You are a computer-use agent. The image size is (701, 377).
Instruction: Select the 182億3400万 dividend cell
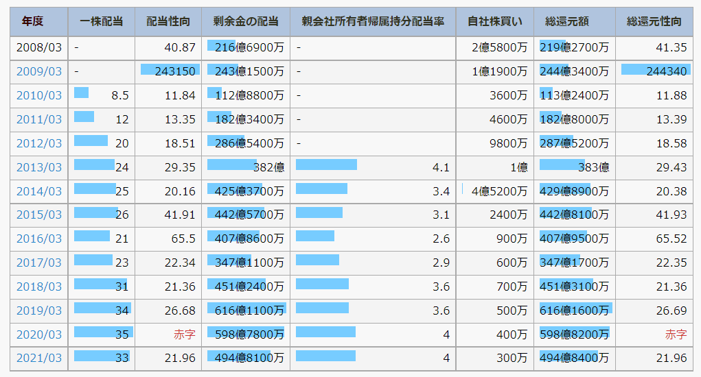pos(246,119)
